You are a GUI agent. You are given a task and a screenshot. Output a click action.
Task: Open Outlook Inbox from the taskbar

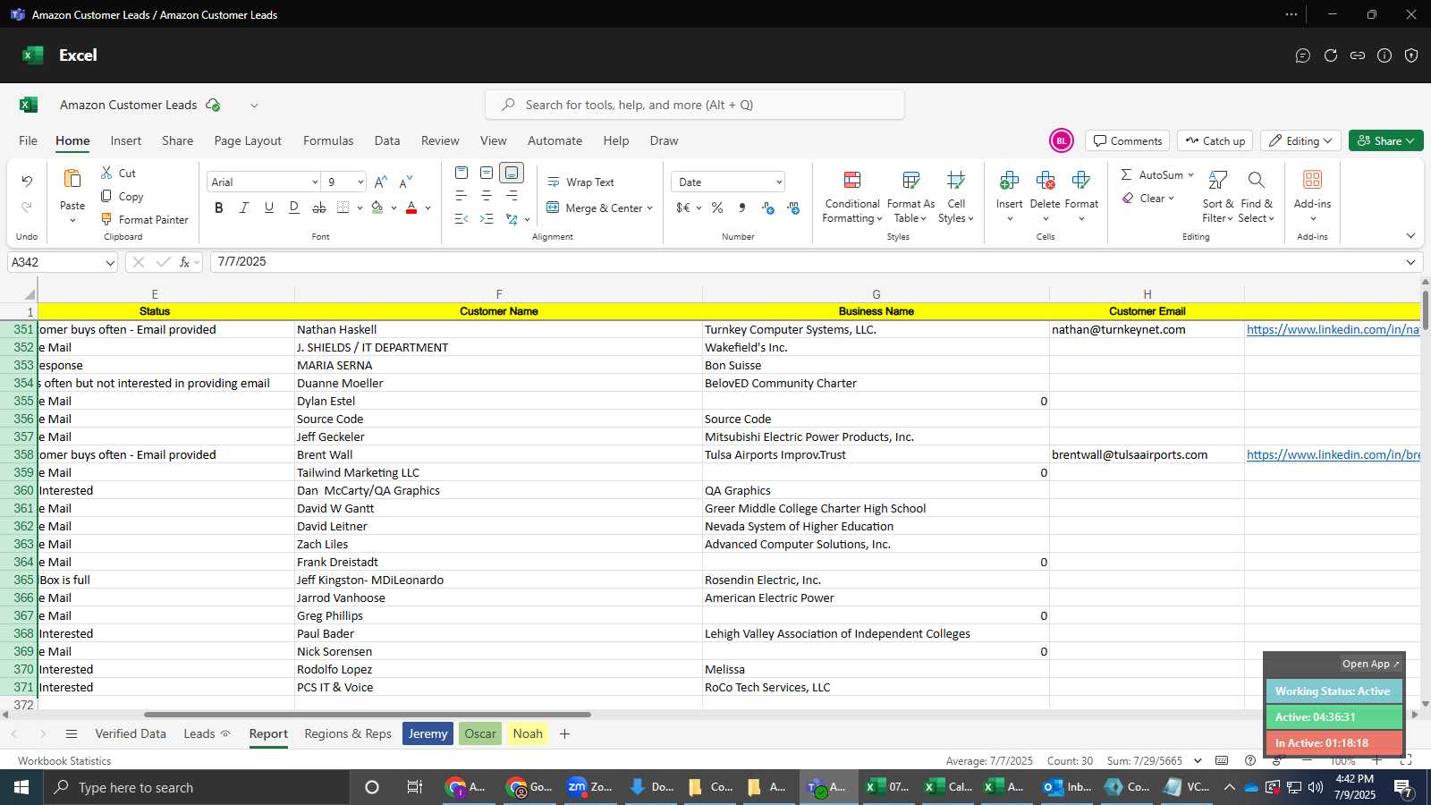point(1068,787)
